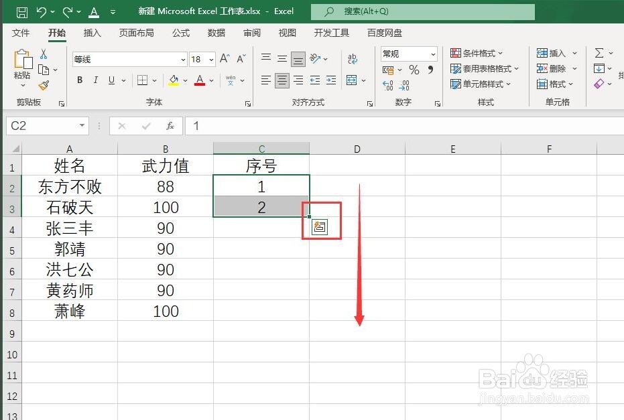Image resolution: width=624 pixels, height=420 pixels.
Task: Click the text orientation icon
Action: coord(315,59)
